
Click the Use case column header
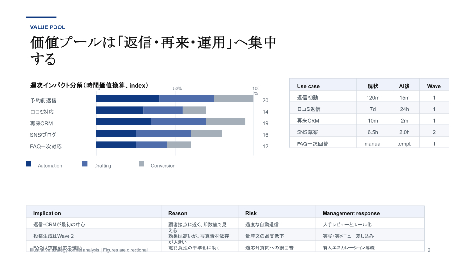point(308,86)
